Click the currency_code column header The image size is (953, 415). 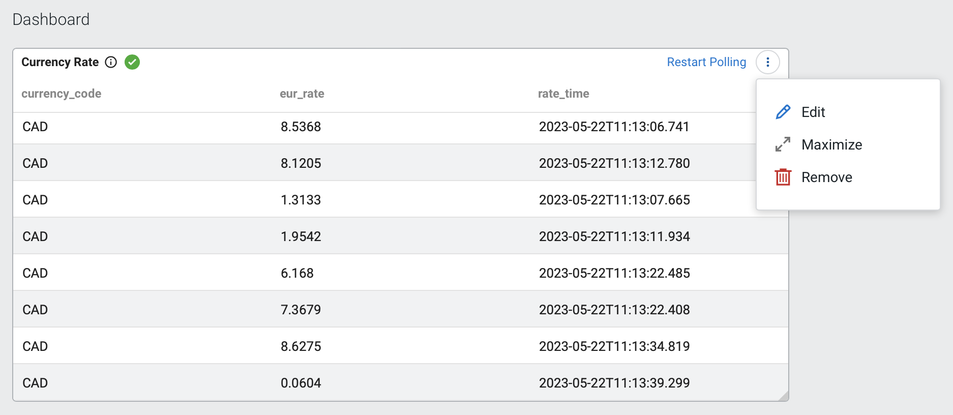click(x=62, y=94)
